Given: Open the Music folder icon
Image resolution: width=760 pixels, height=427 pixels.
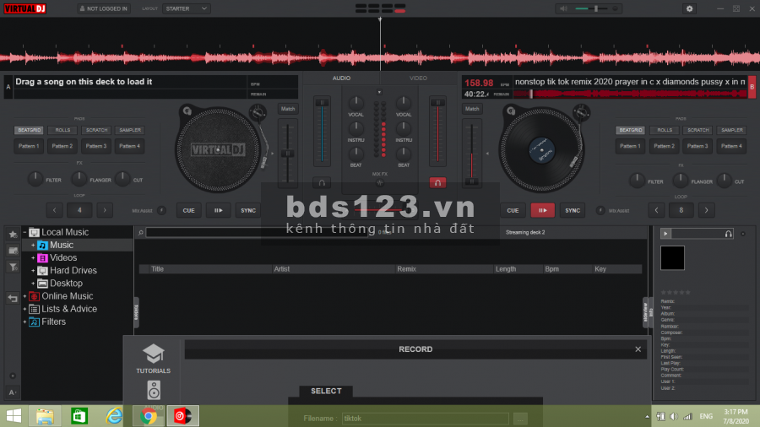Looking at the screenshot, I should coord(43,246).
